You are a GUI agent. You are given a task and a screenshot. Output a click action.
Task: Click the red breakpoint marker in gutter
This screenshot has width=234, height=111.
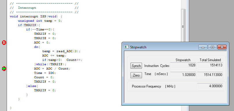(4, 43)
